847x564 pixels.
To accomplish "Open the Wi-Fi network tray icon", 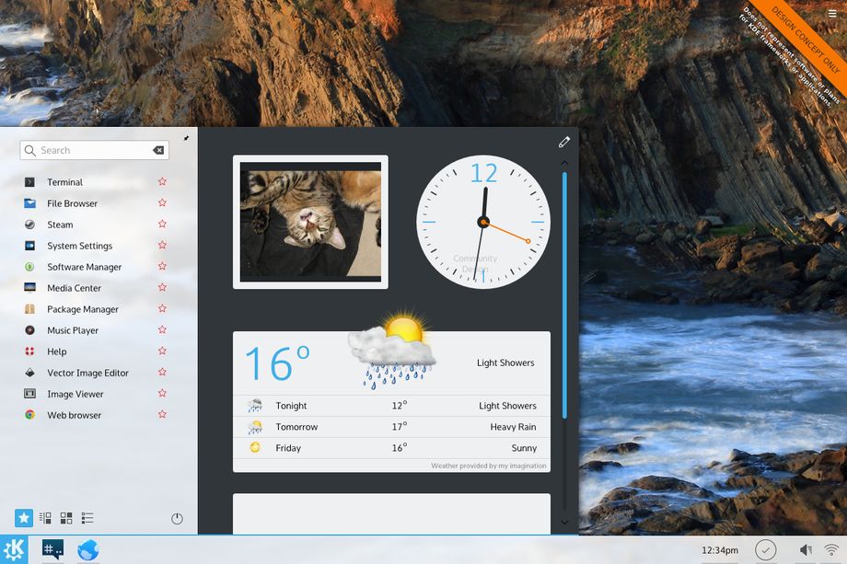I will 832,550.
